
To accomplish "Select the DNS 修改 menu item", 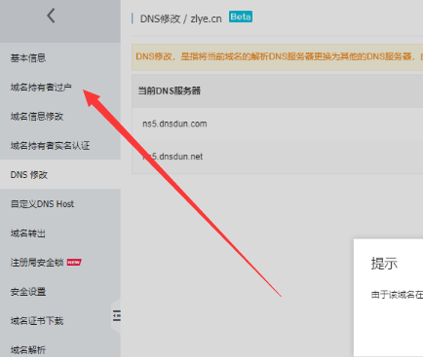I will click(x=60, y=174).
